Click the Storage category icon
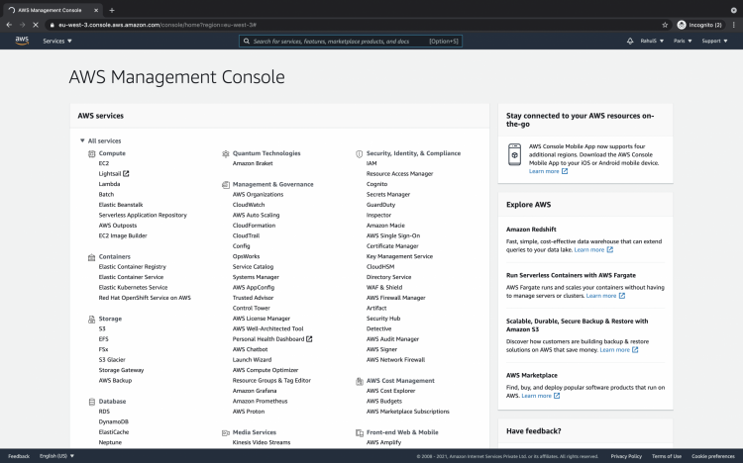Screen dimensions: 743x463 pyautogui.click(x=91, y=320)
